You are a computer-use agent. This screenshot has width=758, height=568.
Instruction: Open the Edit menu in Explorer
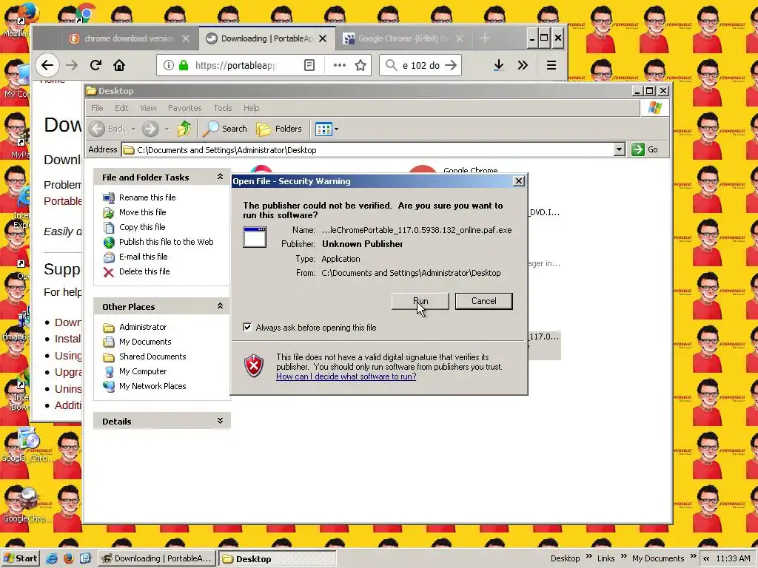(121, 108)
